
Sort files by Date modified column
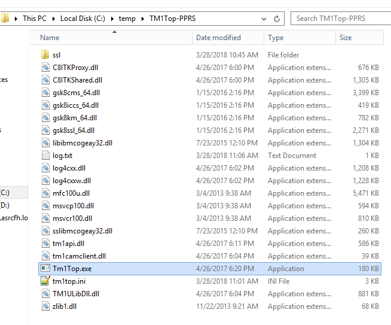pyautogui.click(x=228, y=38)
